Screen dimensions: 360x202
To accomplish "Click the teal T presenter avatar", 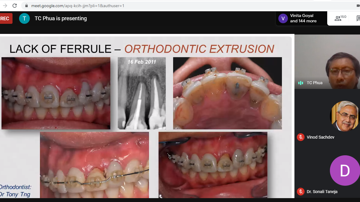I will 24,18.
